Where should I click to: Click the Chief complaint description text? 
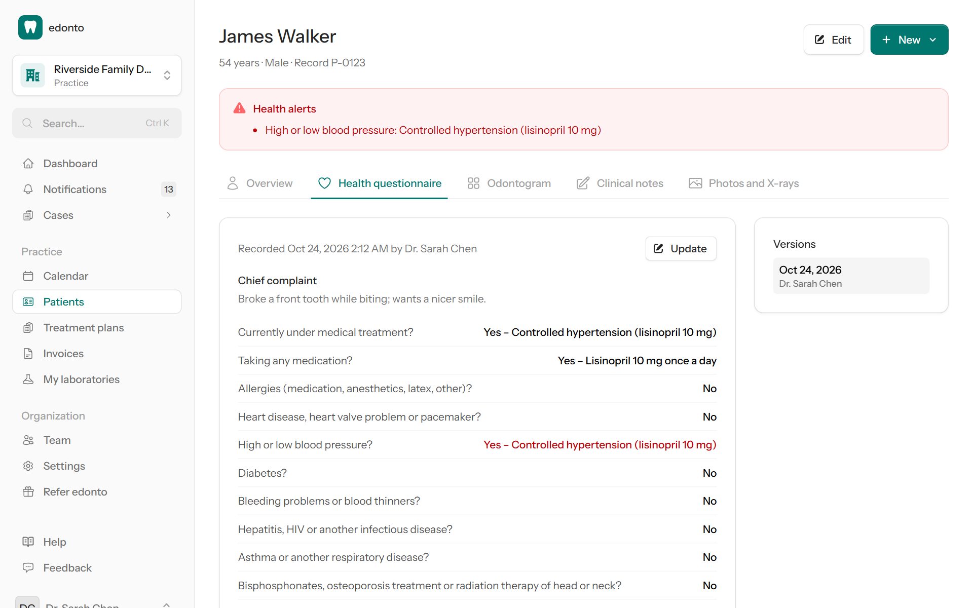(362, 299)
